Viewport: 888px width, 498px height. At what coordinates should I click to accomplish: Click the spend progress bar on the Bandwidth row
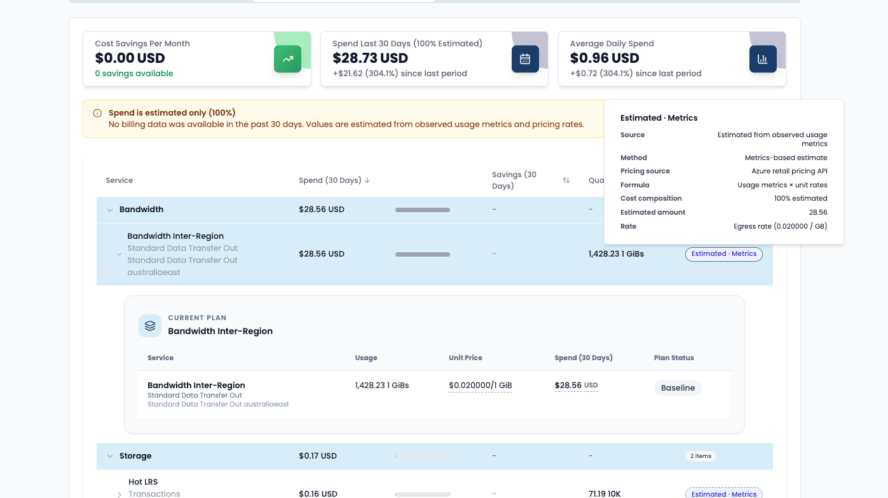[x=422, y=209]
